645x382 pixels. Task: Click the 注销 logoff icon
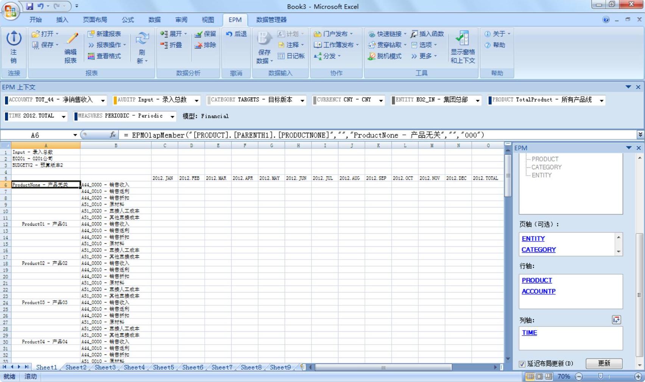click(14, 38)
